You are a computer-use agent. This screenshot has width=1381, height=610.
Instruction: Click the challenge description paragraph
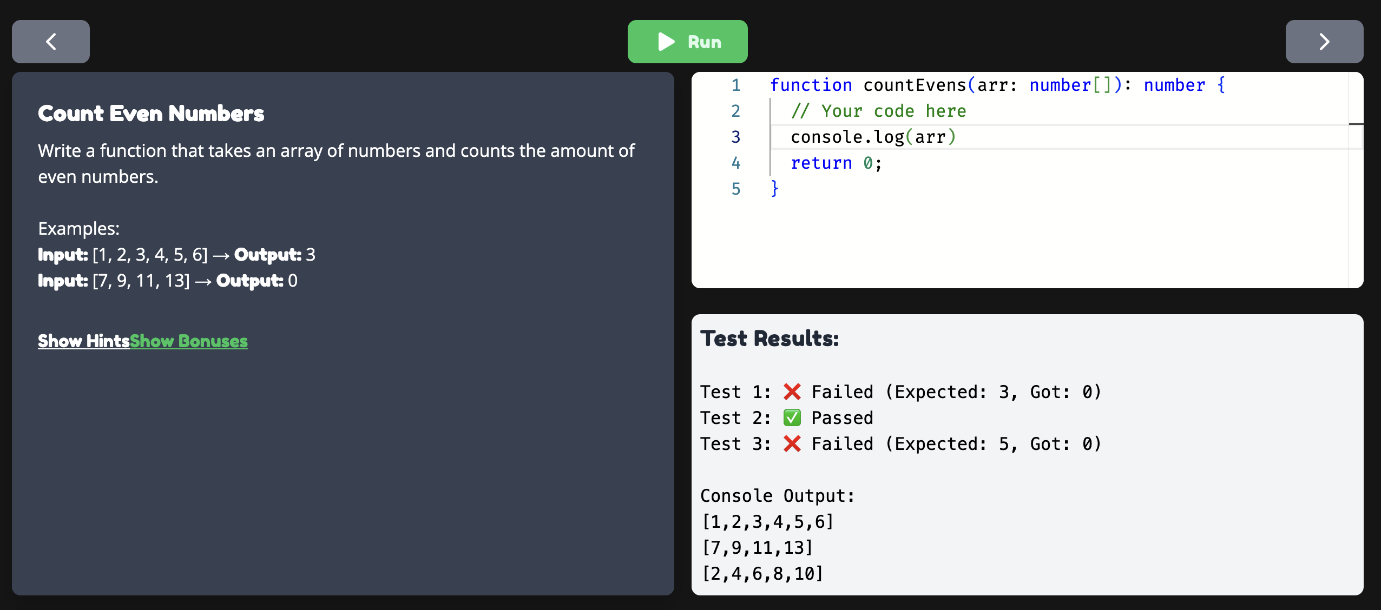coord(336,163)
